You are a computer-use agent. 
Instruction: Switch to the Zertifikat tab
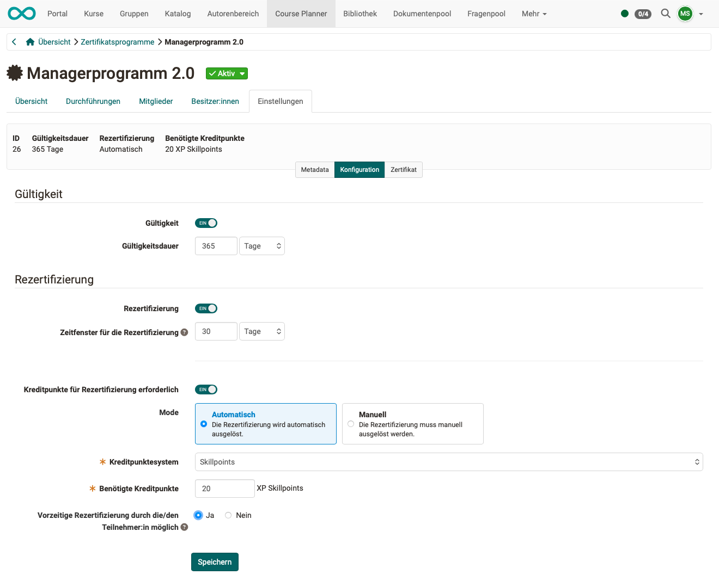(403, 169)
